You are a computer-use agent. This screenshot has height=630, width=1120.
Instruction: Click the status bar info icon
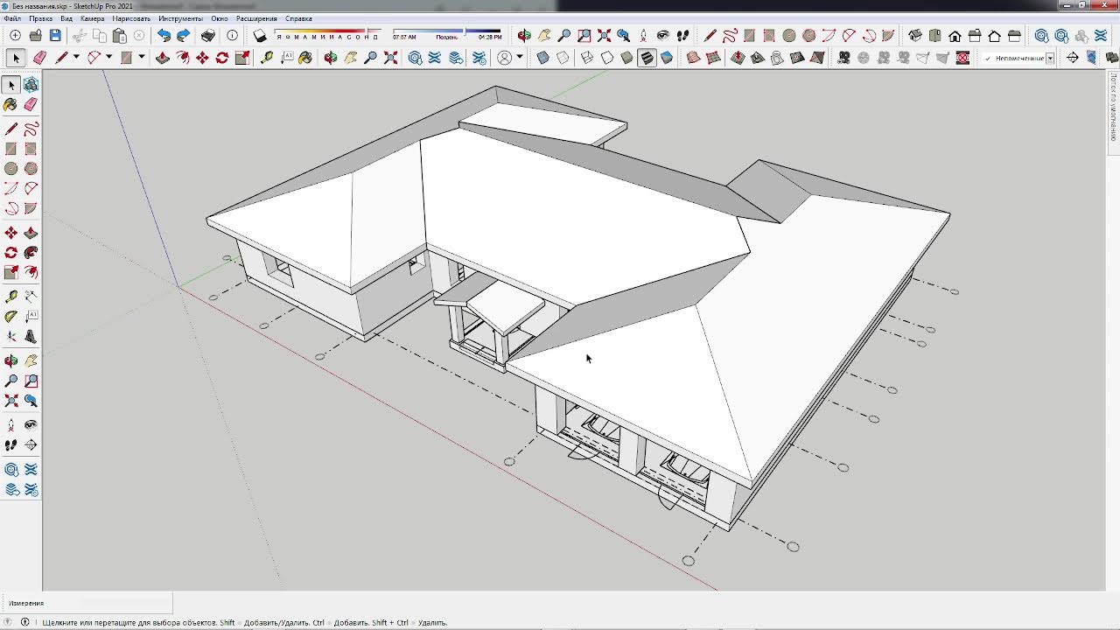24,622
